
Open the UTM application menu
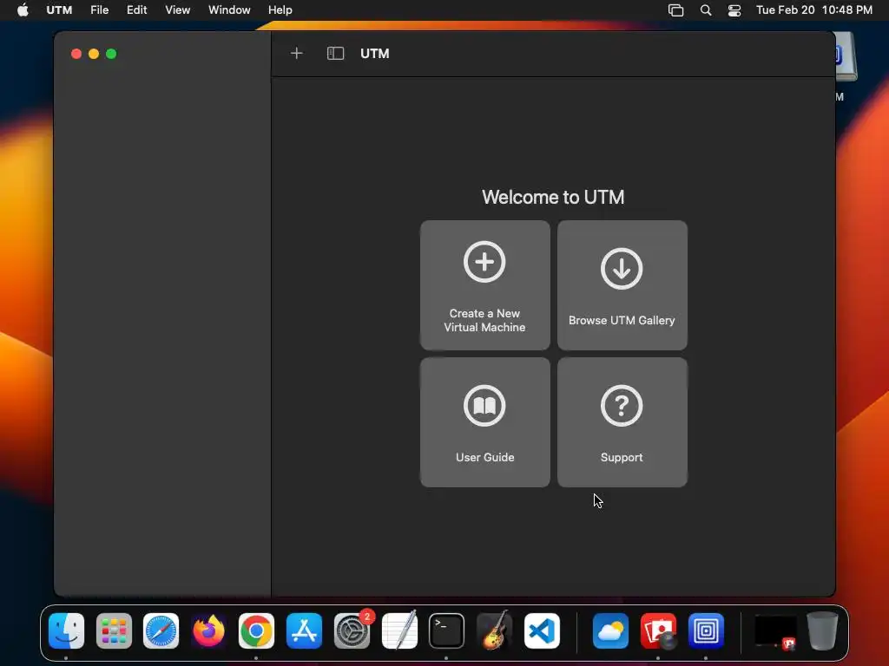point(59,10)
